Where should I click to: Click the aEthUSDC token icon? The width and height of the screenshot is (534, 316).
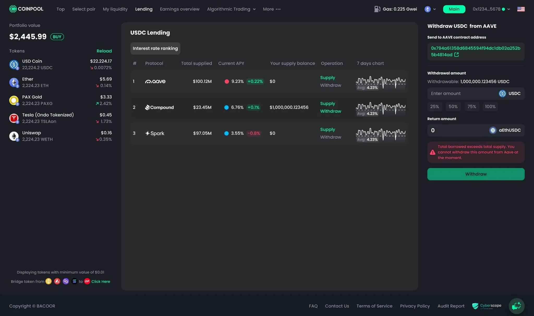click(x=493, y=130)
